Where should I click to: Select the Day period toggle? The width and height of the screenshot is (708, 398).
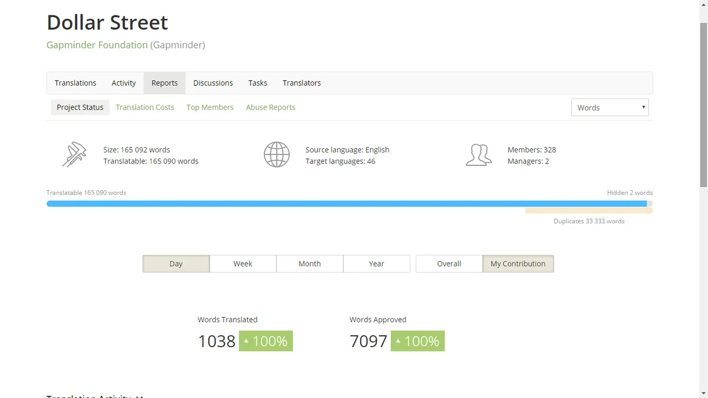click(x=176, y=264)
